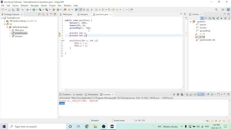Expand Main.java in Package Explorer
The width and height of the screenshot is (231, 130).
[10, 30]
